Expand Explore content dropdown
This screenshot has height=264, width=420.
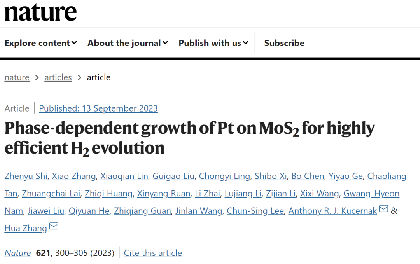41,43
